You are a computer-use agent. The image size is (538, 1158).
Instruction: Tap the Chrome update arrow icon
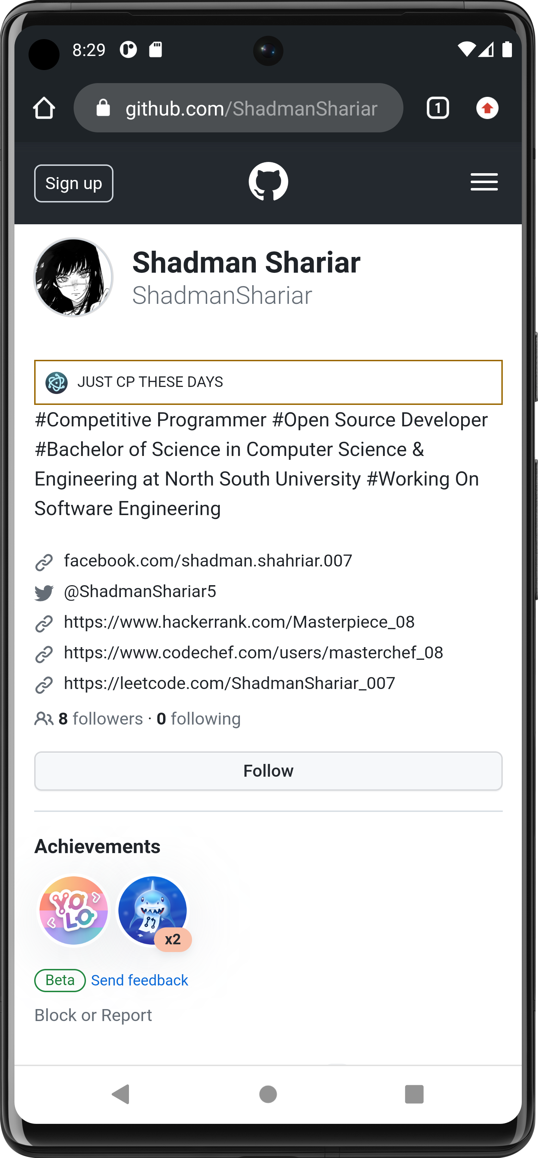pyautogui.click(x=488, y=107)
